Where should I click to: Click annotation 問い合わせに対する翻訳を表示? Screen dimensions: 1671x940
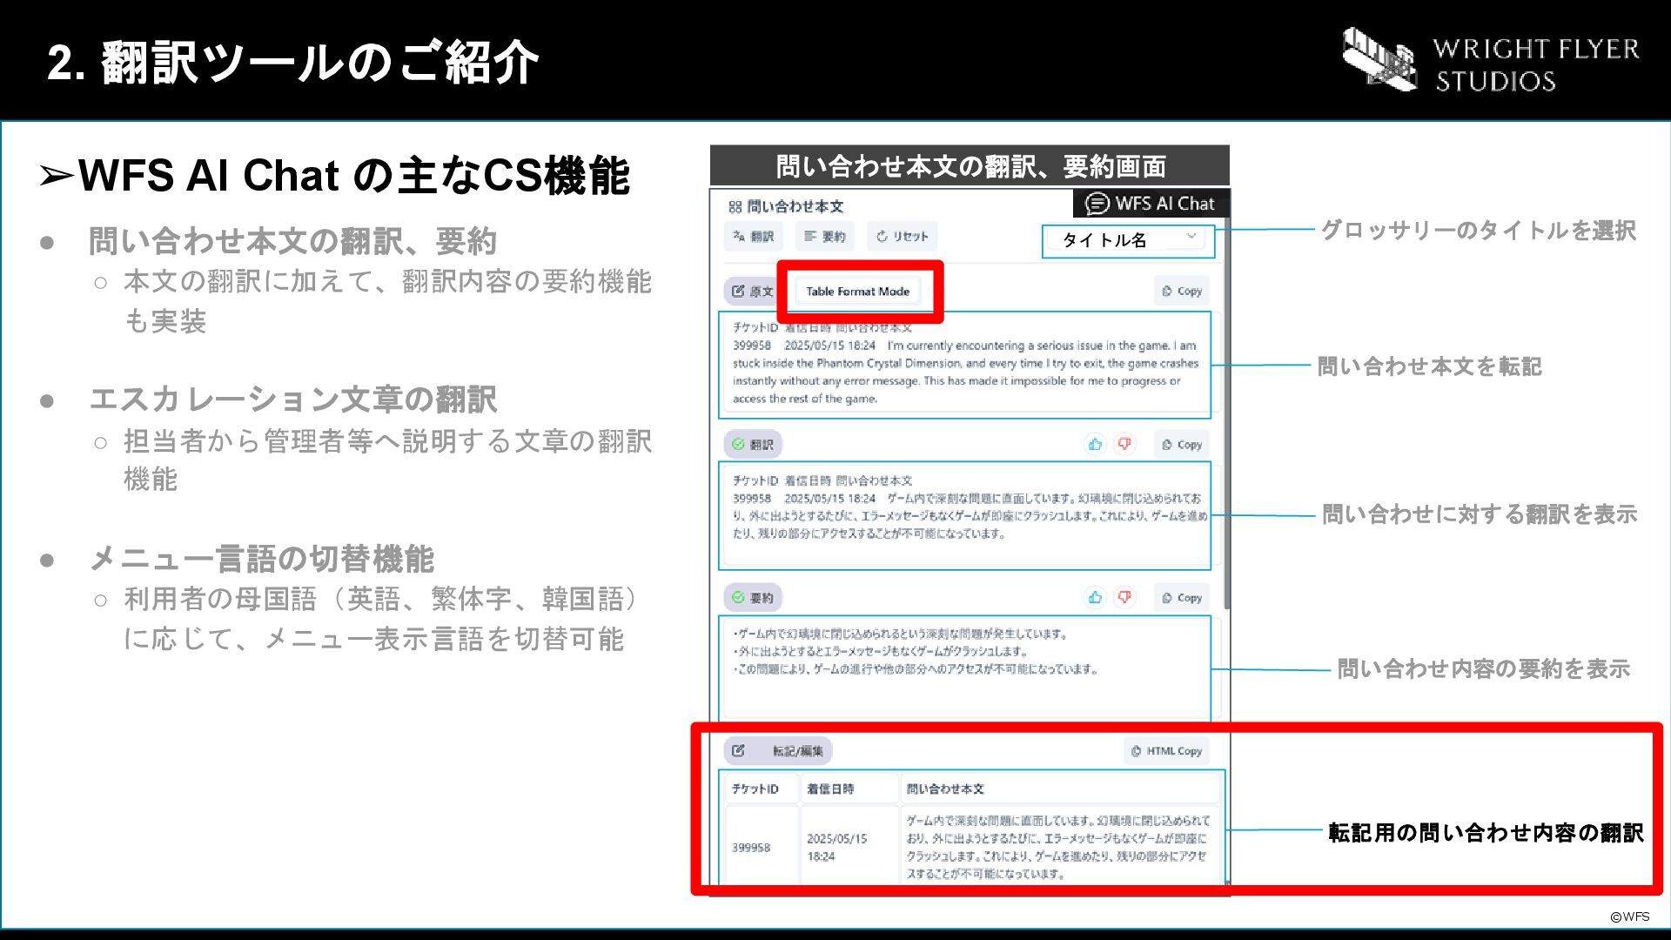(1480, 514)
